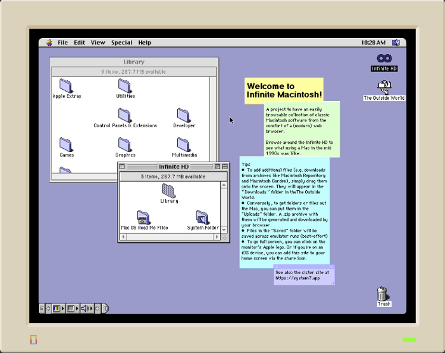Open the Monitor resolution control strip module
The width and height of the screenshot is (445, 353).
point(72,308)
